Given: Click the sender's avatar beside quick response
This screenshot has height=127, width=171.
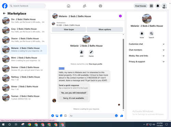Looking at the screenshot, I should [x=54, y=100].
